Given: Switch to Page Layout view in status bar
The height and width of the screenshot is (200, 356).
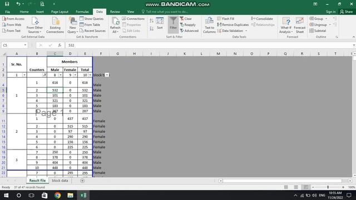Looking at the screenshot, I should 296,187.
